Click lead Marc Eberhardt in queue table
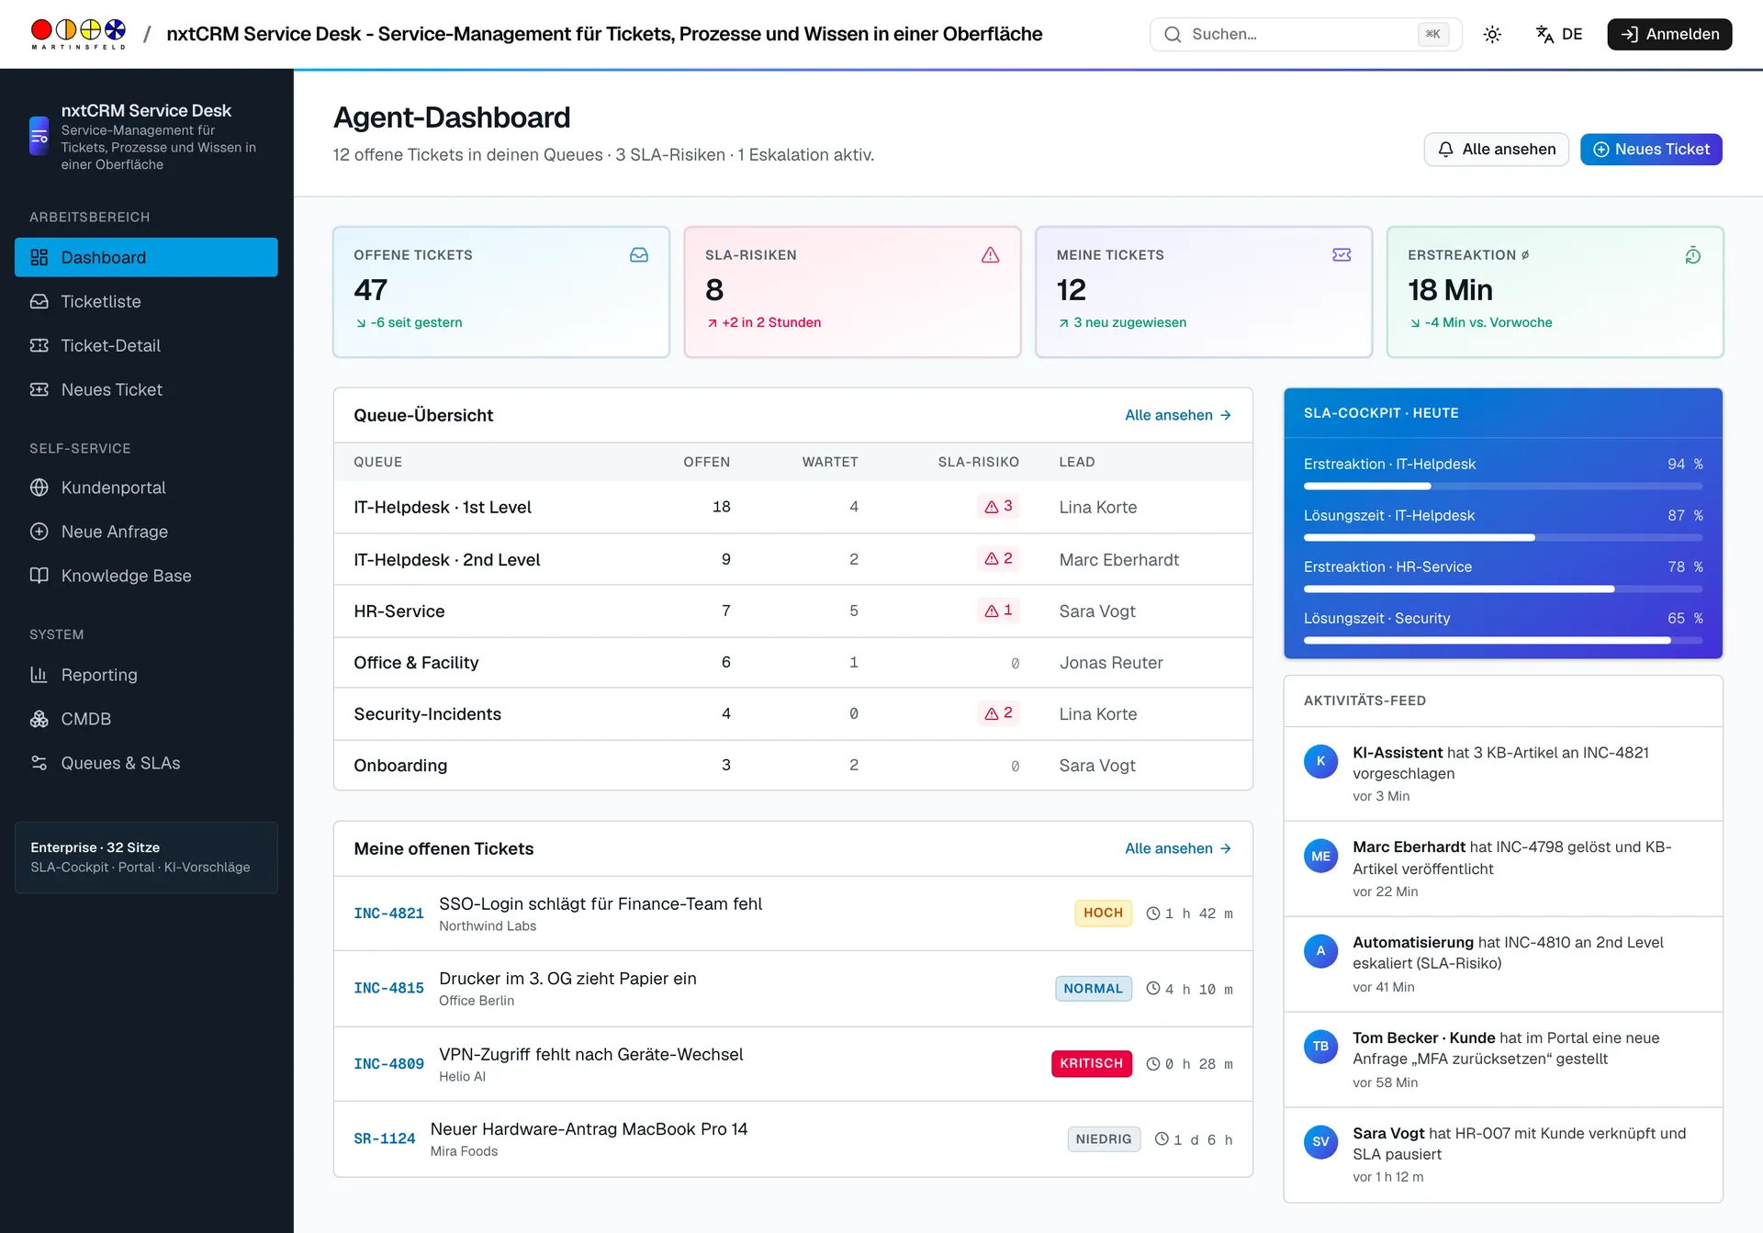Screen dimensions: 1763x1233 [x=1118, y=560]
